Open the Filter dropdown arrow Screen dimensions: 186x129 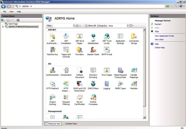(74, 26)
